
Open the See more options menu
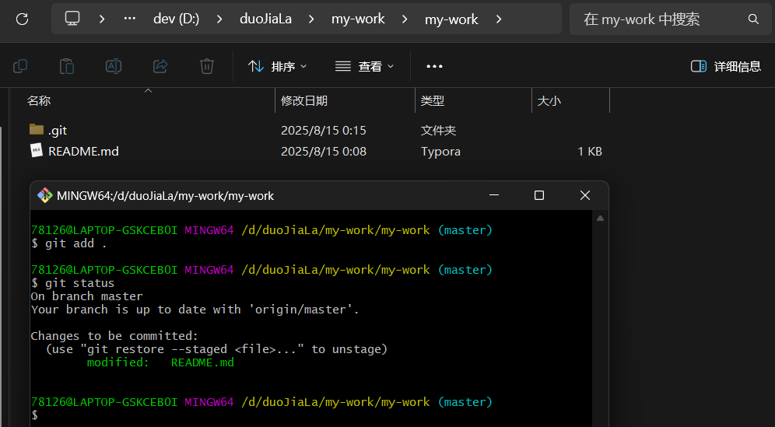pyautogui.click(x=434, y=66)
